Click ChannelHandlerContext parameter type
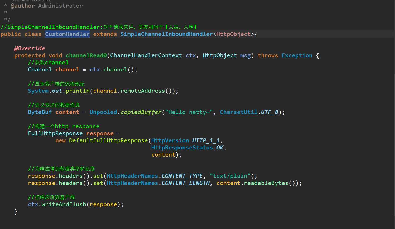This screenshot has width=395, height=229. click(x=146, y=55)
